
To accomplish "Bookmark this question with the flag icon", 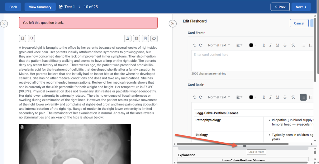I will (22, 38).
